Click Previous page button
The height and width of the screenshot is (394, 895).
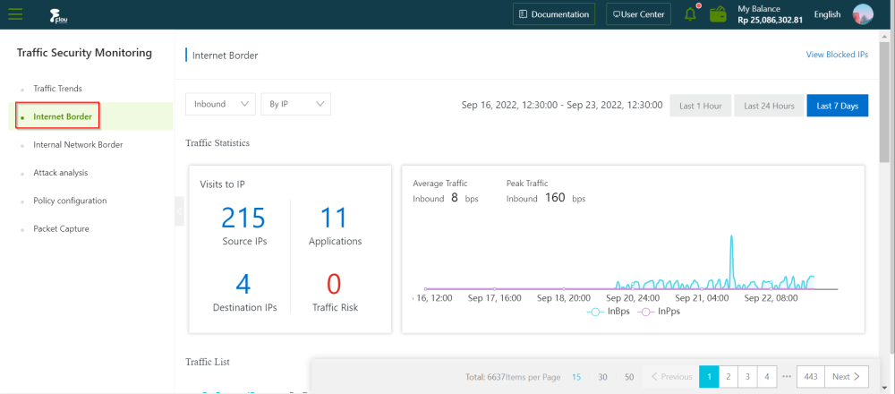(x=671, y=377)
